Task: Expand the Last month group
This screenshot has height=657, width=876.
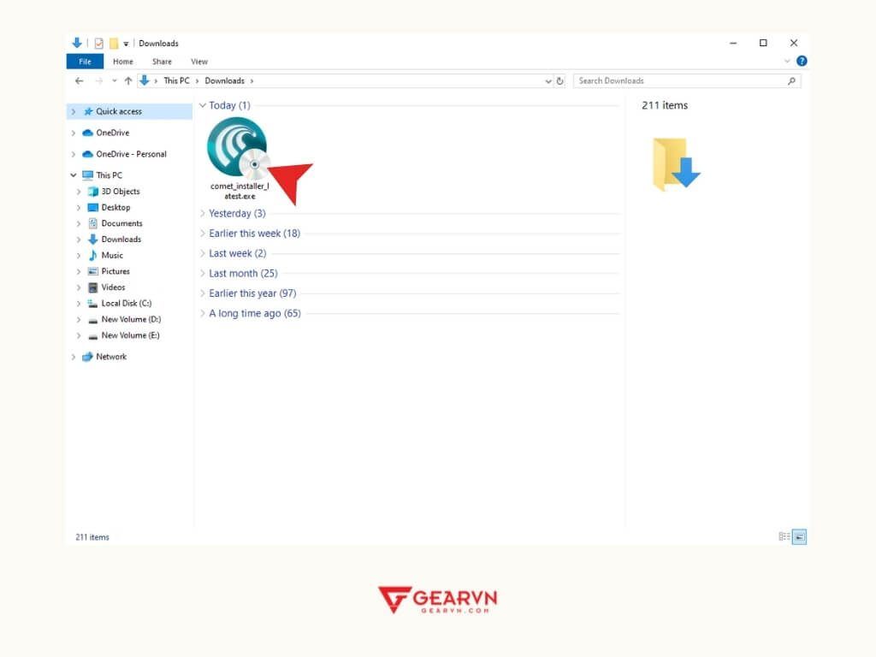Action: point(202,273)
